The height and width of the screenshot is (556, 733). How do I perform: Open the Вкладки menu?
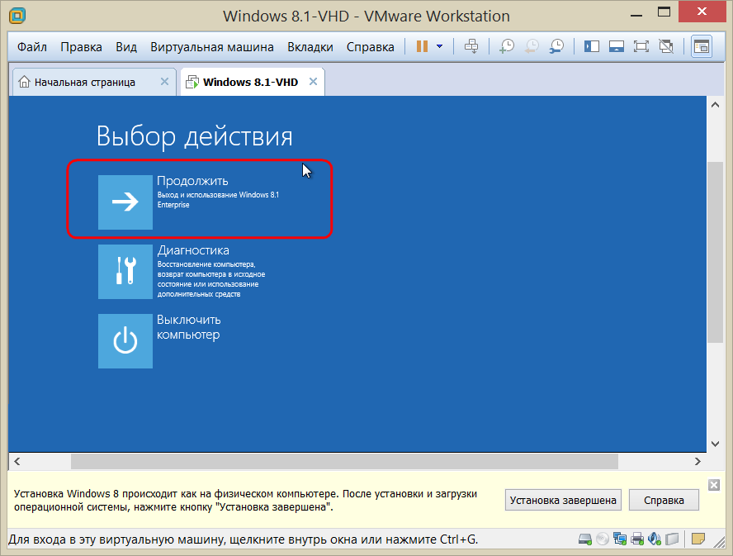coord(310,47)
